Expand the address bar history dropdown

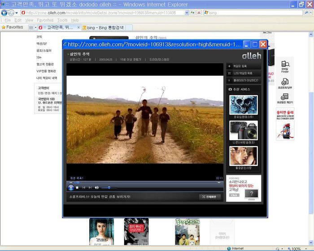(x=187, y=13)
